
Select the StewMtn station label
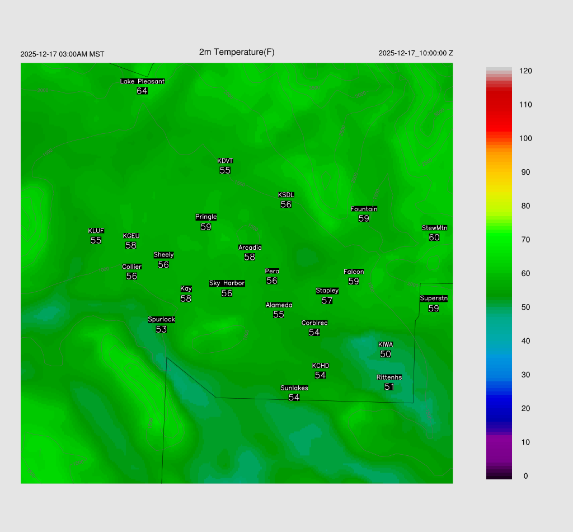pos(434,228)
